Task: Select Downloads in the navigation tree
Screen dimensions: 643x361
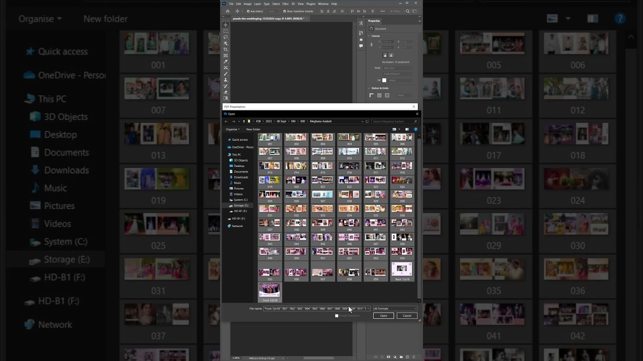Action: point(241,177)
